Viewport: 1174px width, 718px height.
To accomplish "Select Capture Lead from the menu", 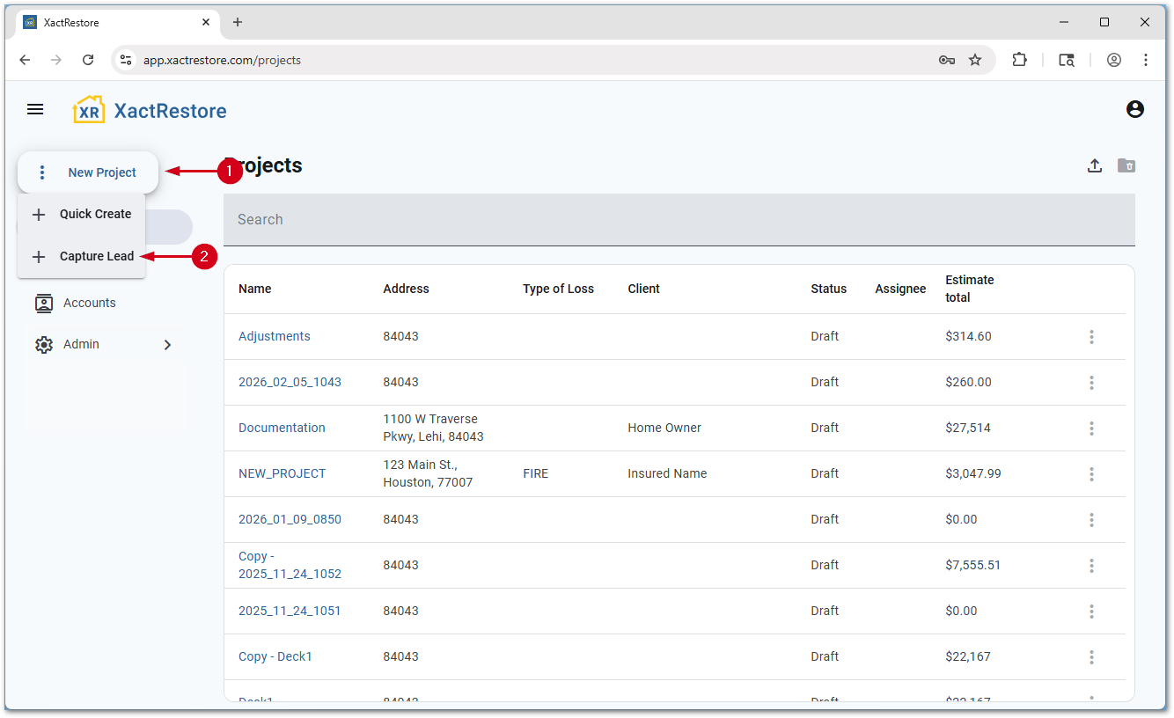I will [x=96, y=256].
